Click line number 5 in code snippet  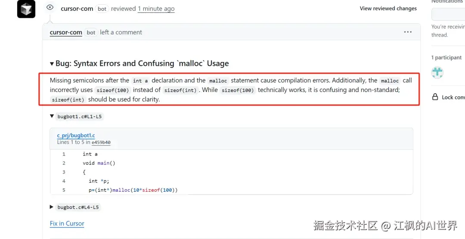coord(64,190)
